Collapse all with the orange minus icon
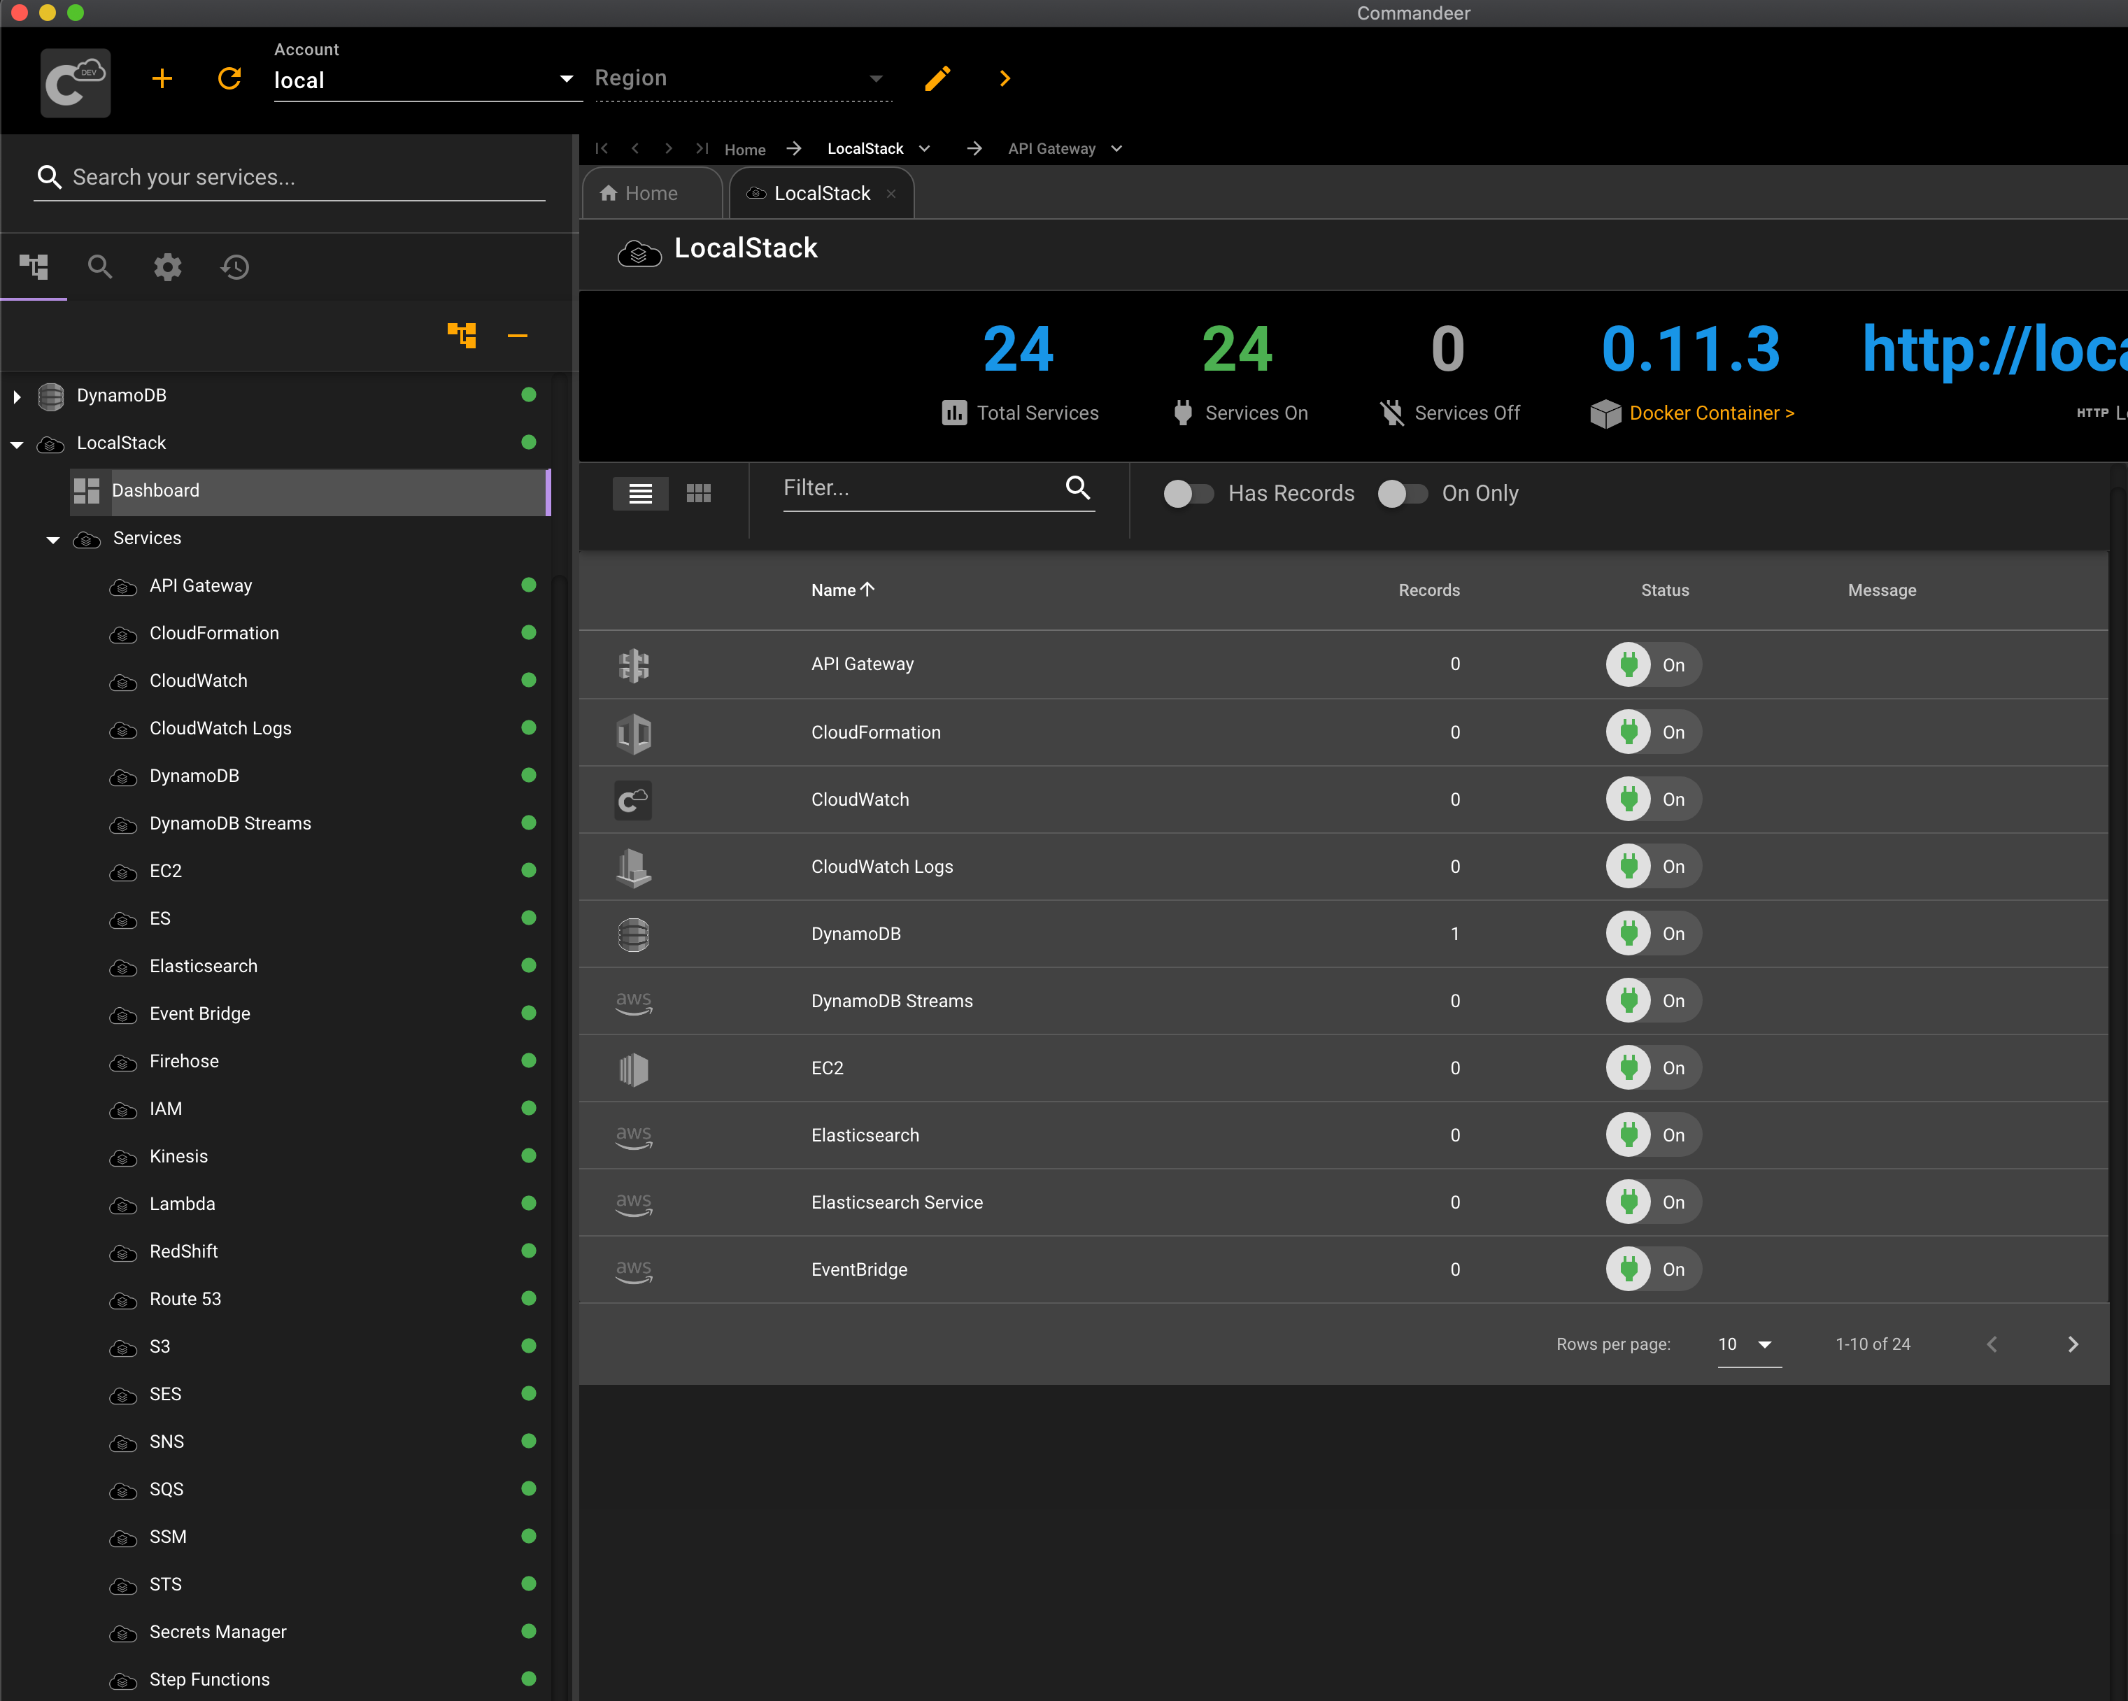The image size is (2128, 1701). [517, 336]
